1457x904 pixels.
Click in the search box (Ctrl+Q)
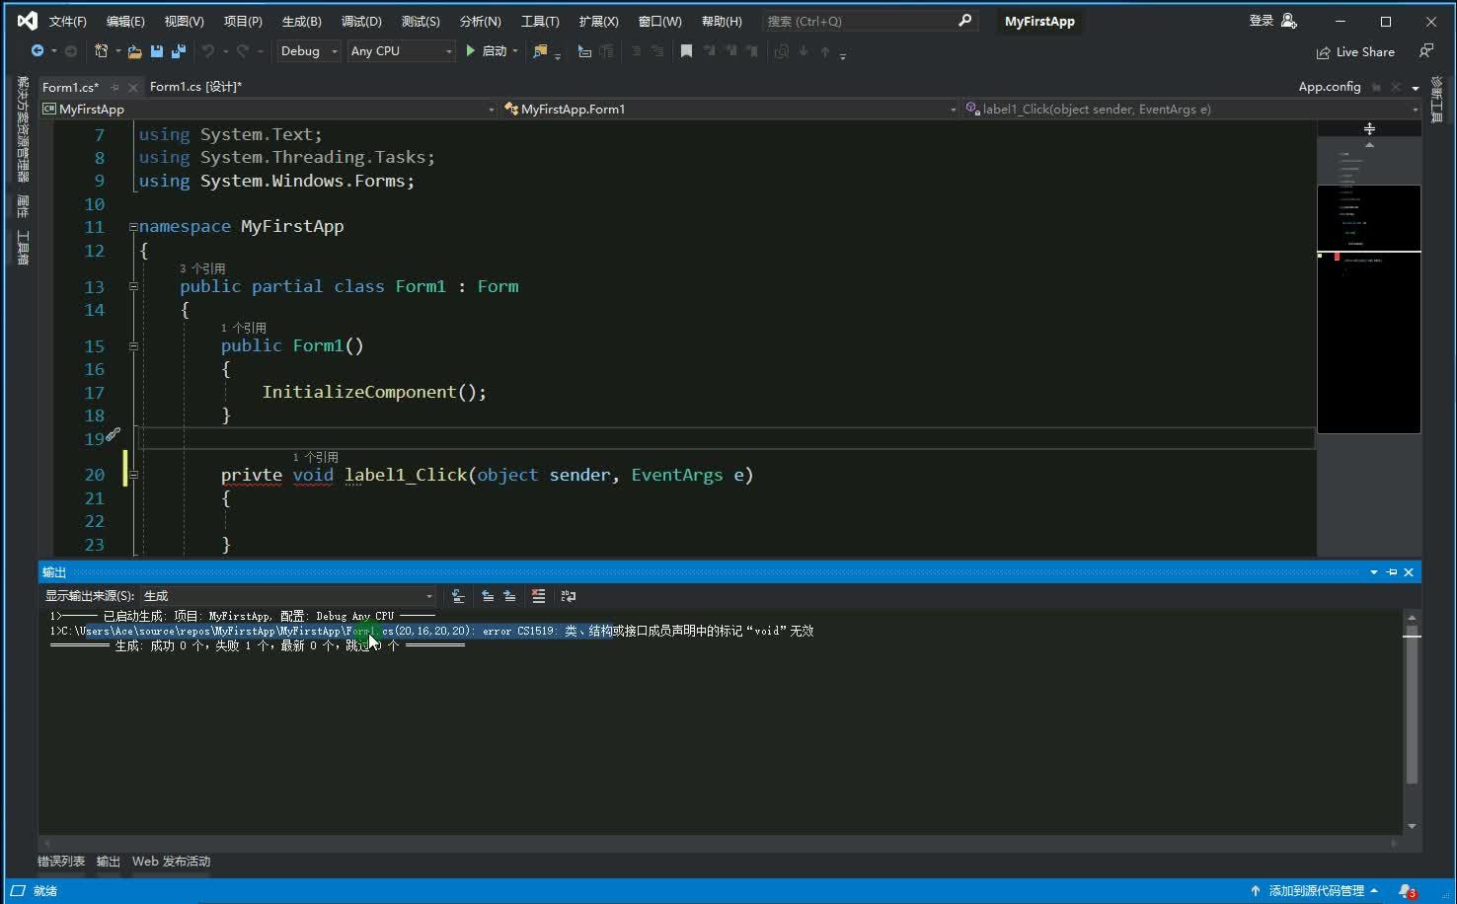(859, 21)
